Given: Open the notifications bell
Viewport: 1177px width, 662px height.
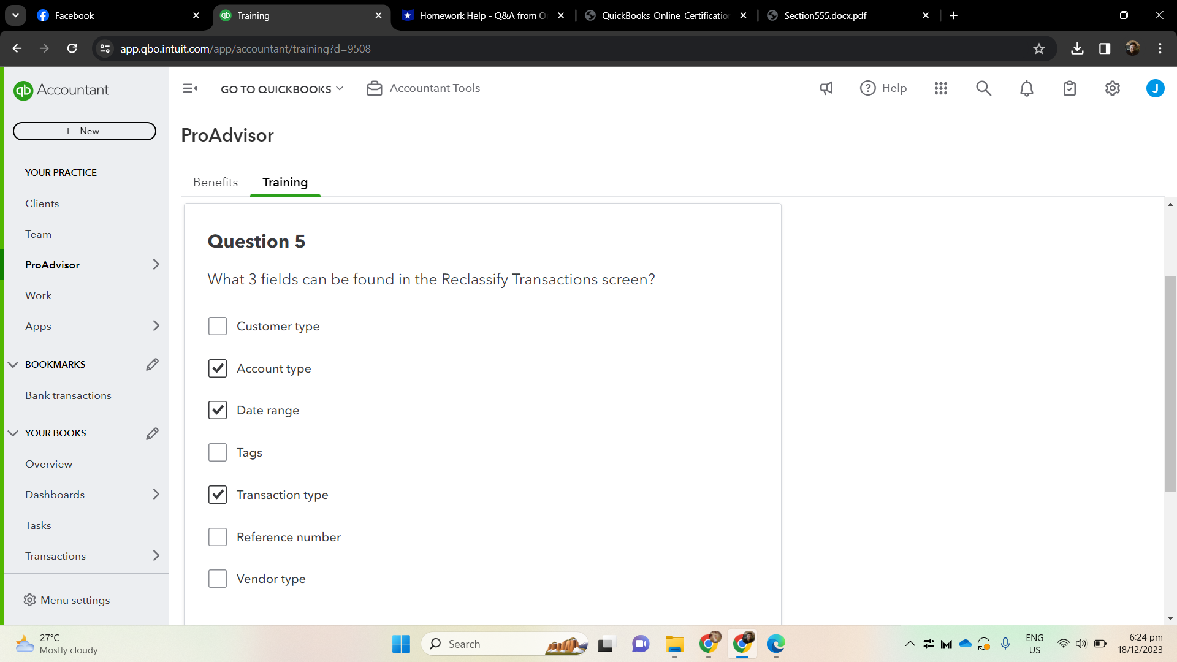Looking at the screenshot, I should [x=1027, y=88].
